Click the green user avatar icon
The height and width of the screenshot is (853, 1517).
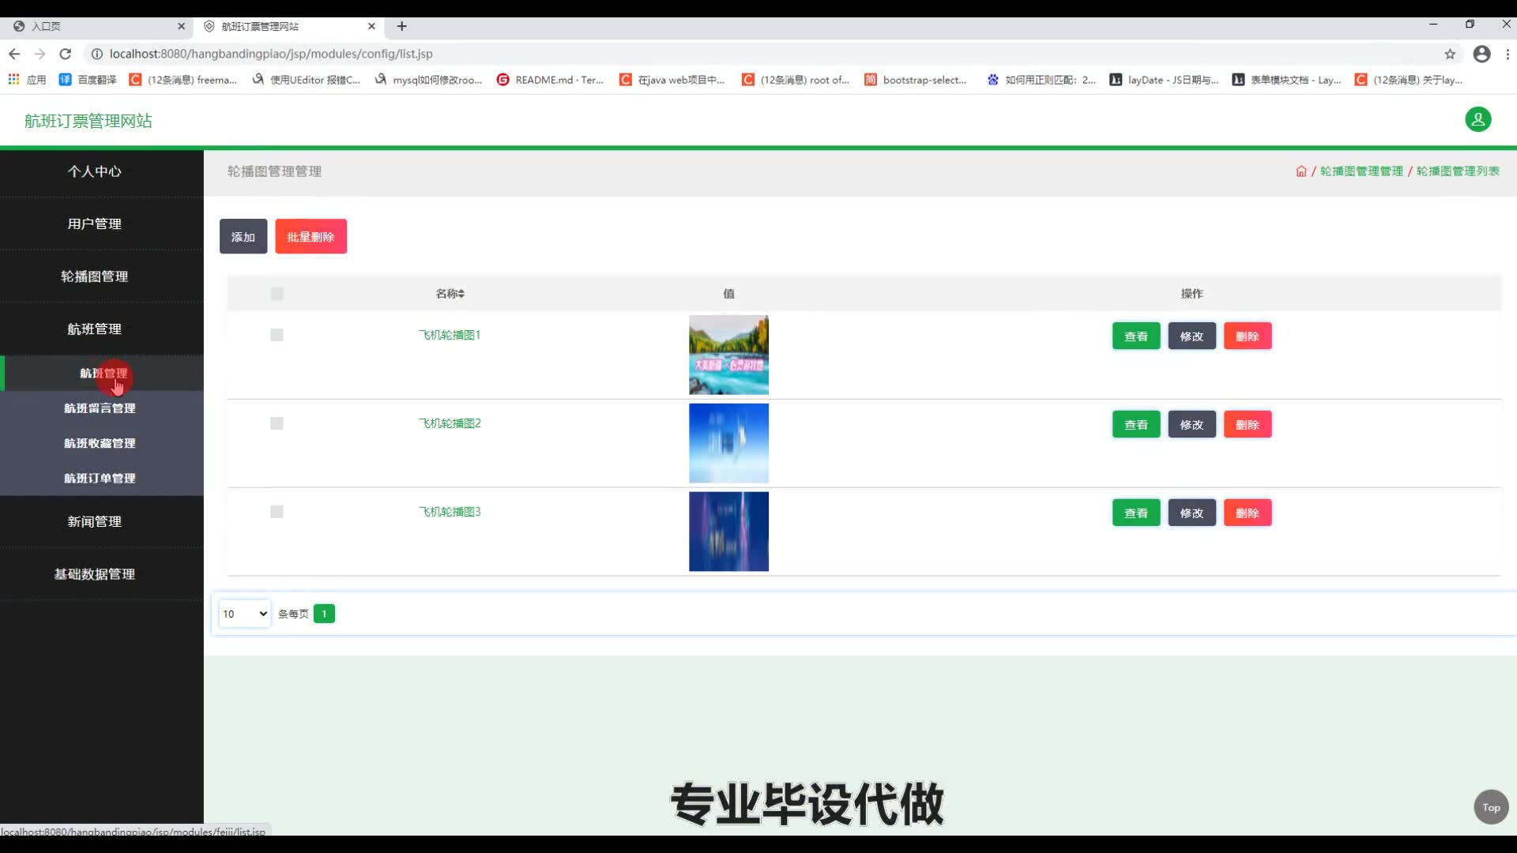click(x=1477, y=119)
